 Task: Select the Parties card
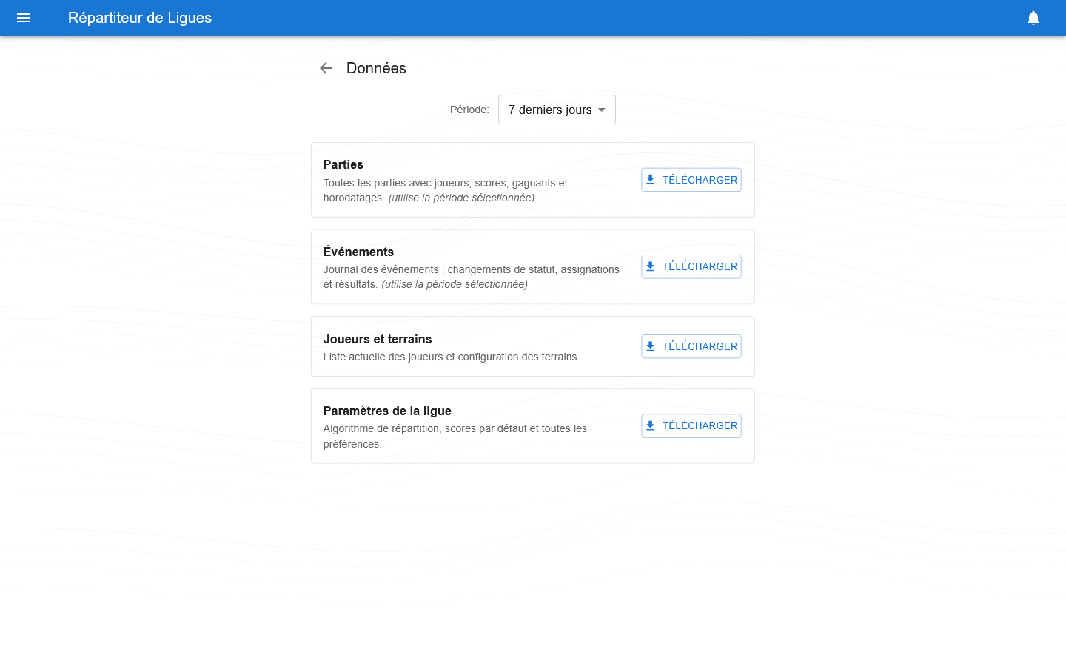(533, 179)
